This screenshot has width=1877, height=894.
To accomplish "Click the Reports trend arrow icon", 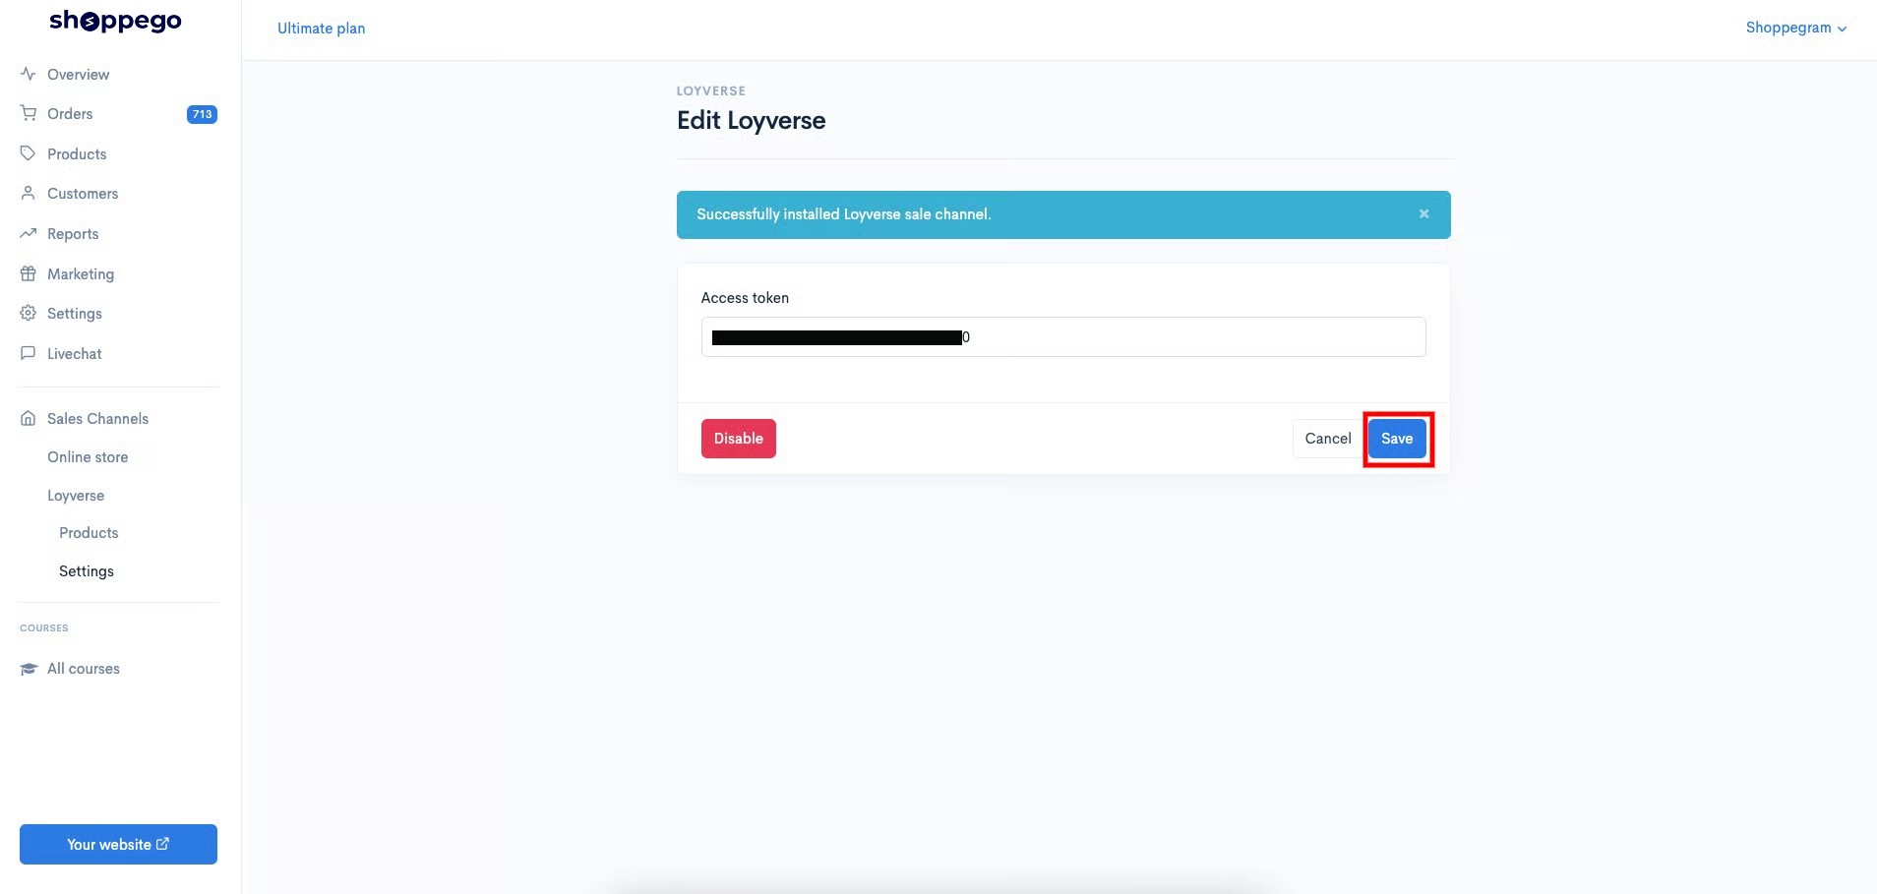I will 28,233.
